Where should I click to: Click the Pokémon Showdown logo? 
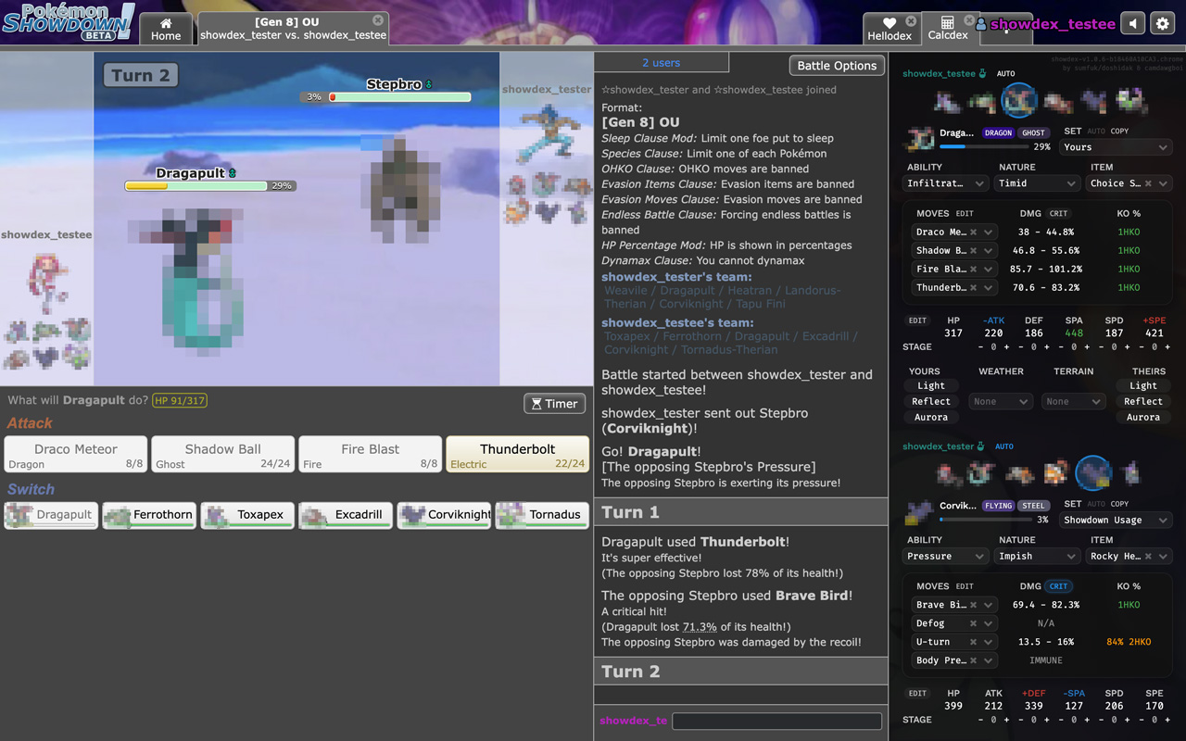coord(68,22)
